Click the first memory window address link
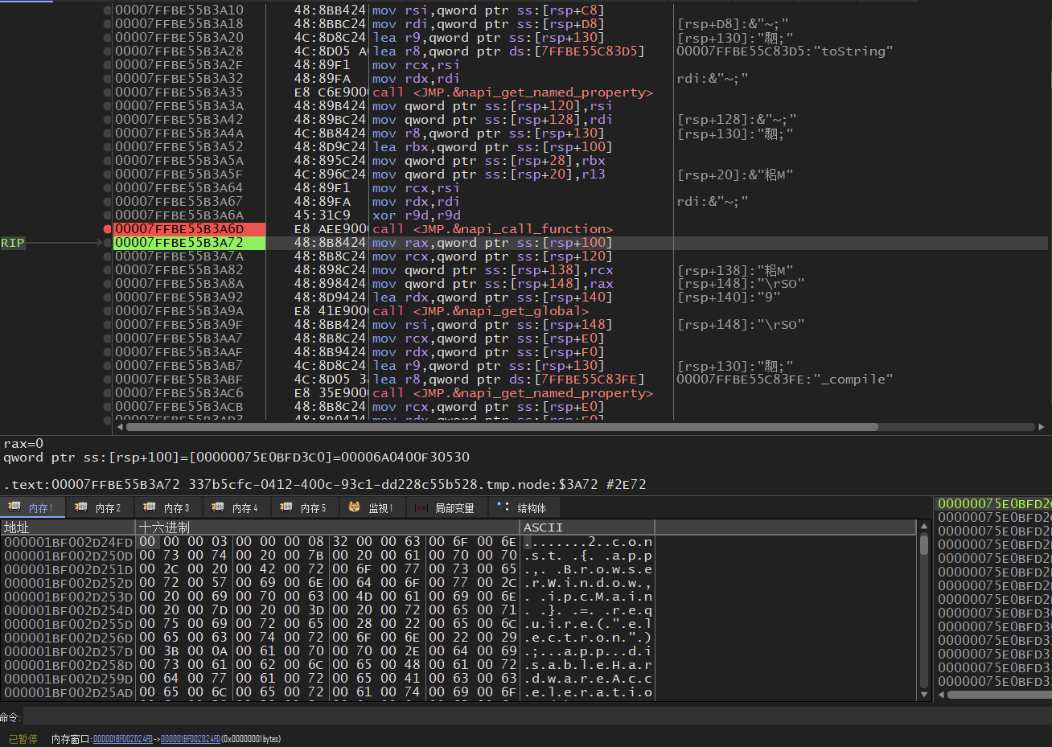 [x=125, y=739]
